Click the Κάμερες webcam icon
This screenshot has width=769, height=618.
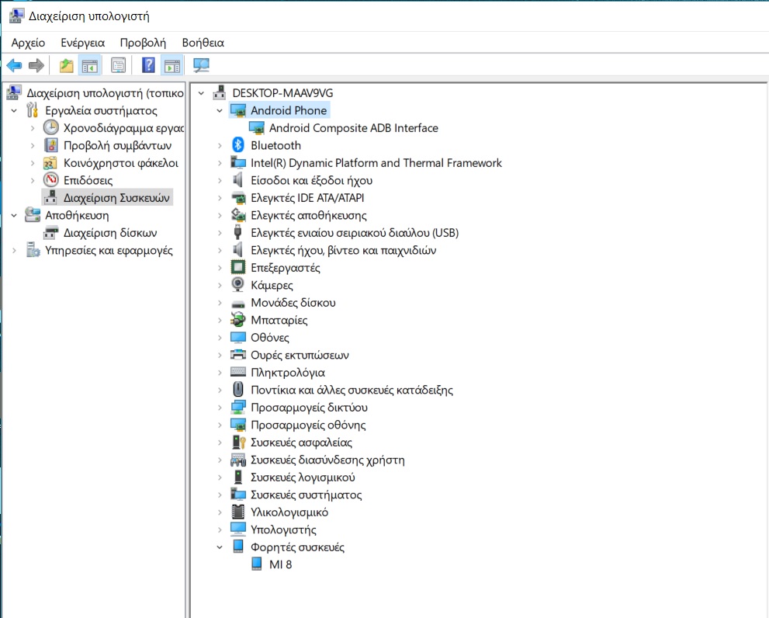tap(238, 286)
